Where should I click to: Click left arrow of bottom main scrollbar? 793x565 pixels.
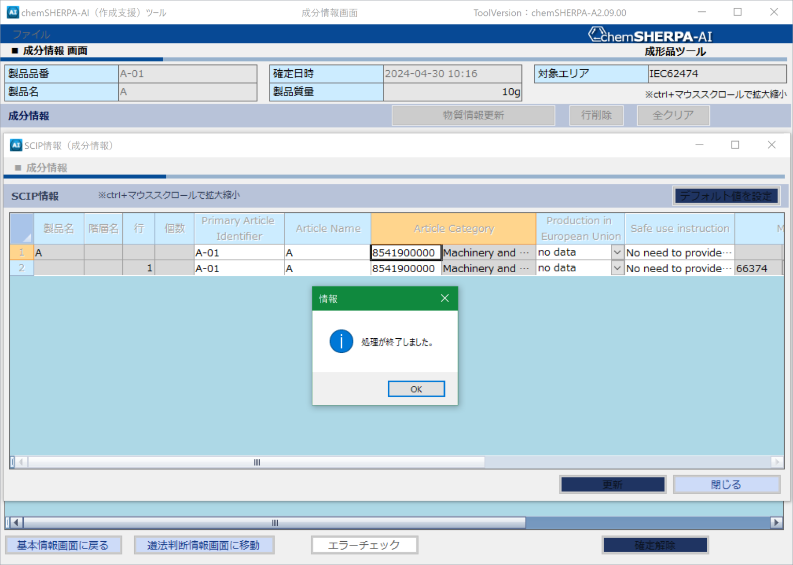point(16,523)
